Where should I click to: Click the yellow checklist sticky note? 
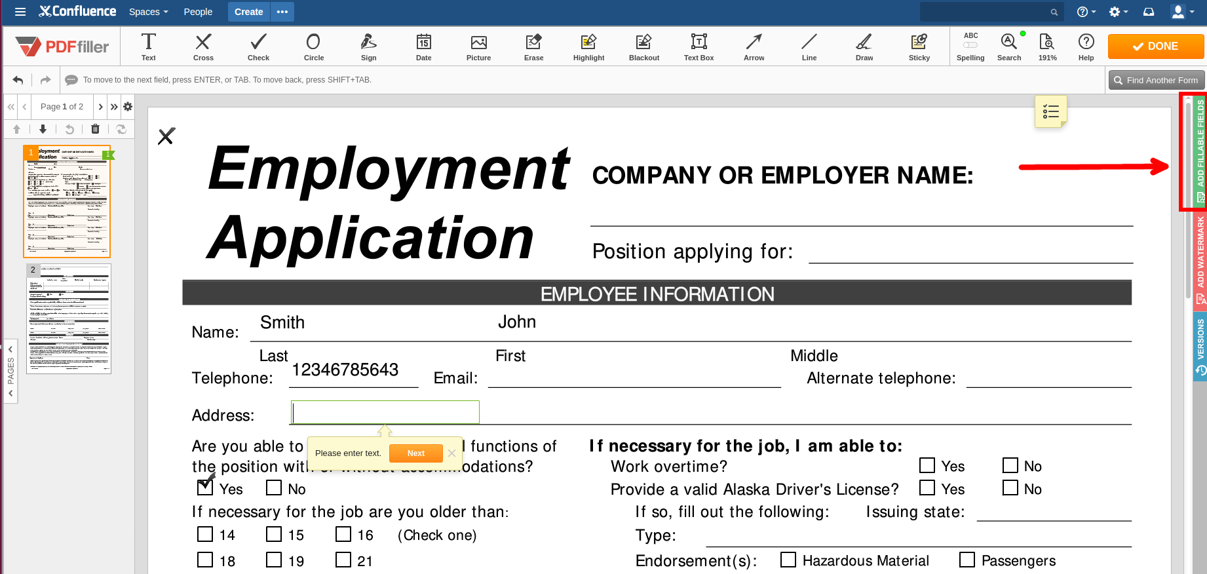(1050, 111)
